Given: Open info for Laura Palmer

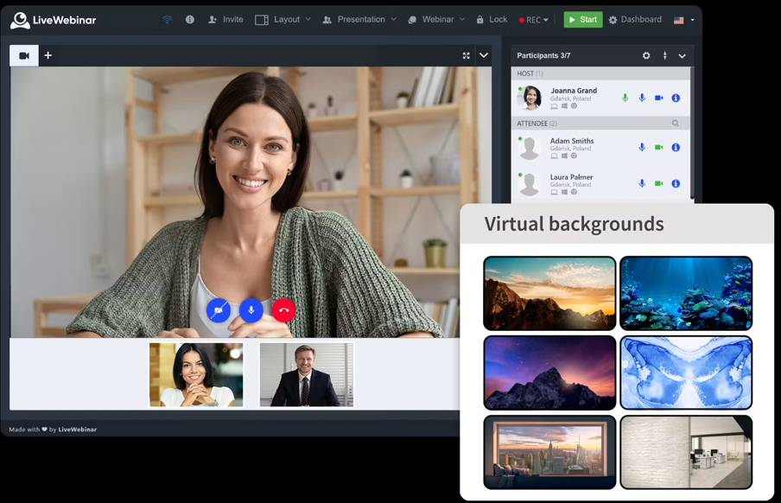Looking at the screenshot, I should point(676,183).
